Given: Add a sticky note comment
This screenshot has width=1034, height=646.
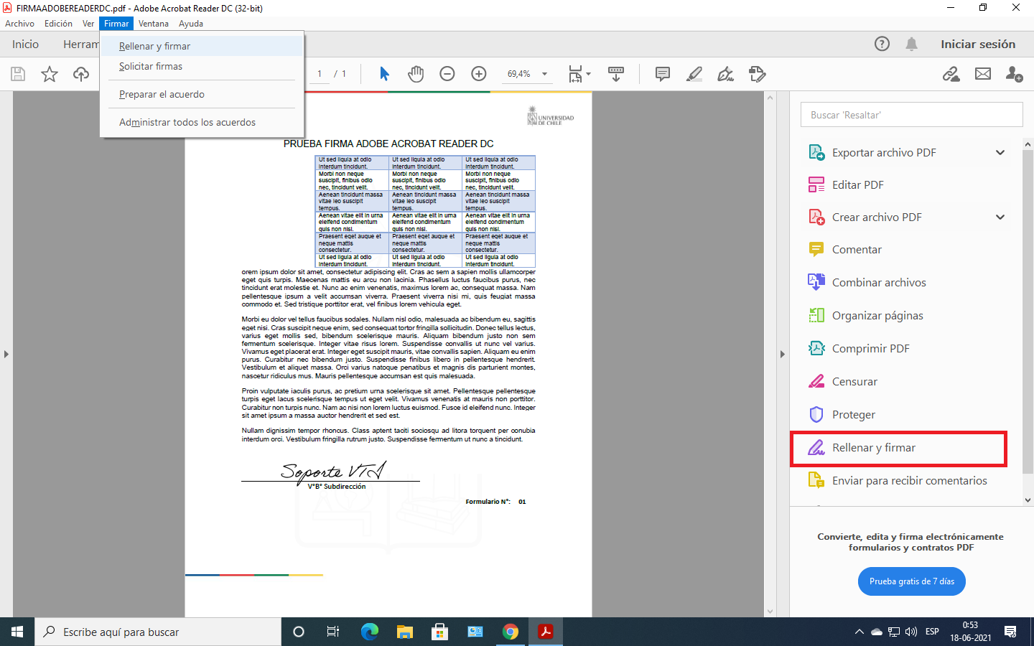Looking at the screenshot, I should [662, 74].
